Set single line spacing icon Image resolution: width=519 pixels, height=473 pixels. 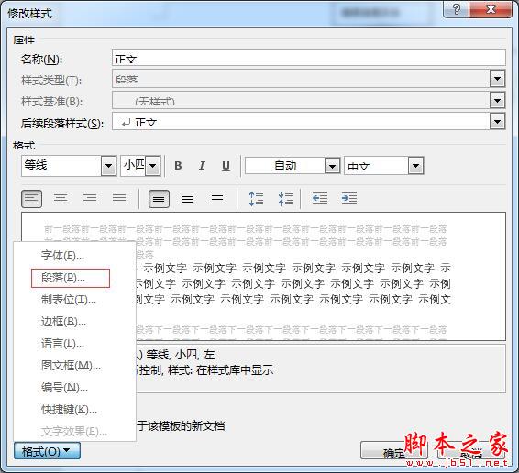coord(159,199)
